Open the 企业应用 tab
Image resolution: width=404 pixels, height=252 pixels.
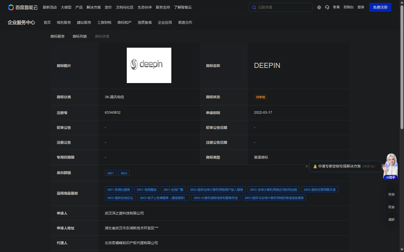pyautogui.click(x=165, y=22)
